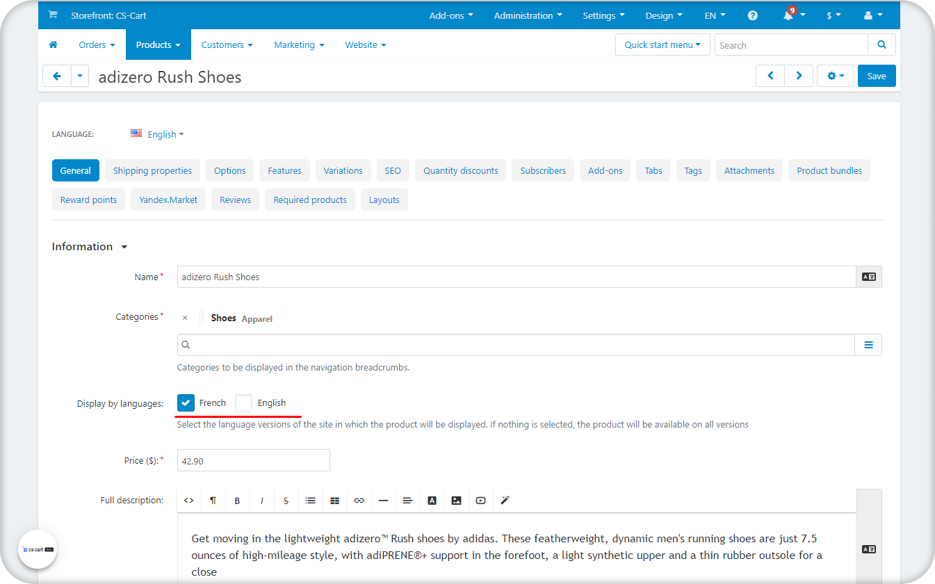This screenshot has height=584, width=935.
Task: Switch to the Quantity discounts tab
Action: pos(461,170)
